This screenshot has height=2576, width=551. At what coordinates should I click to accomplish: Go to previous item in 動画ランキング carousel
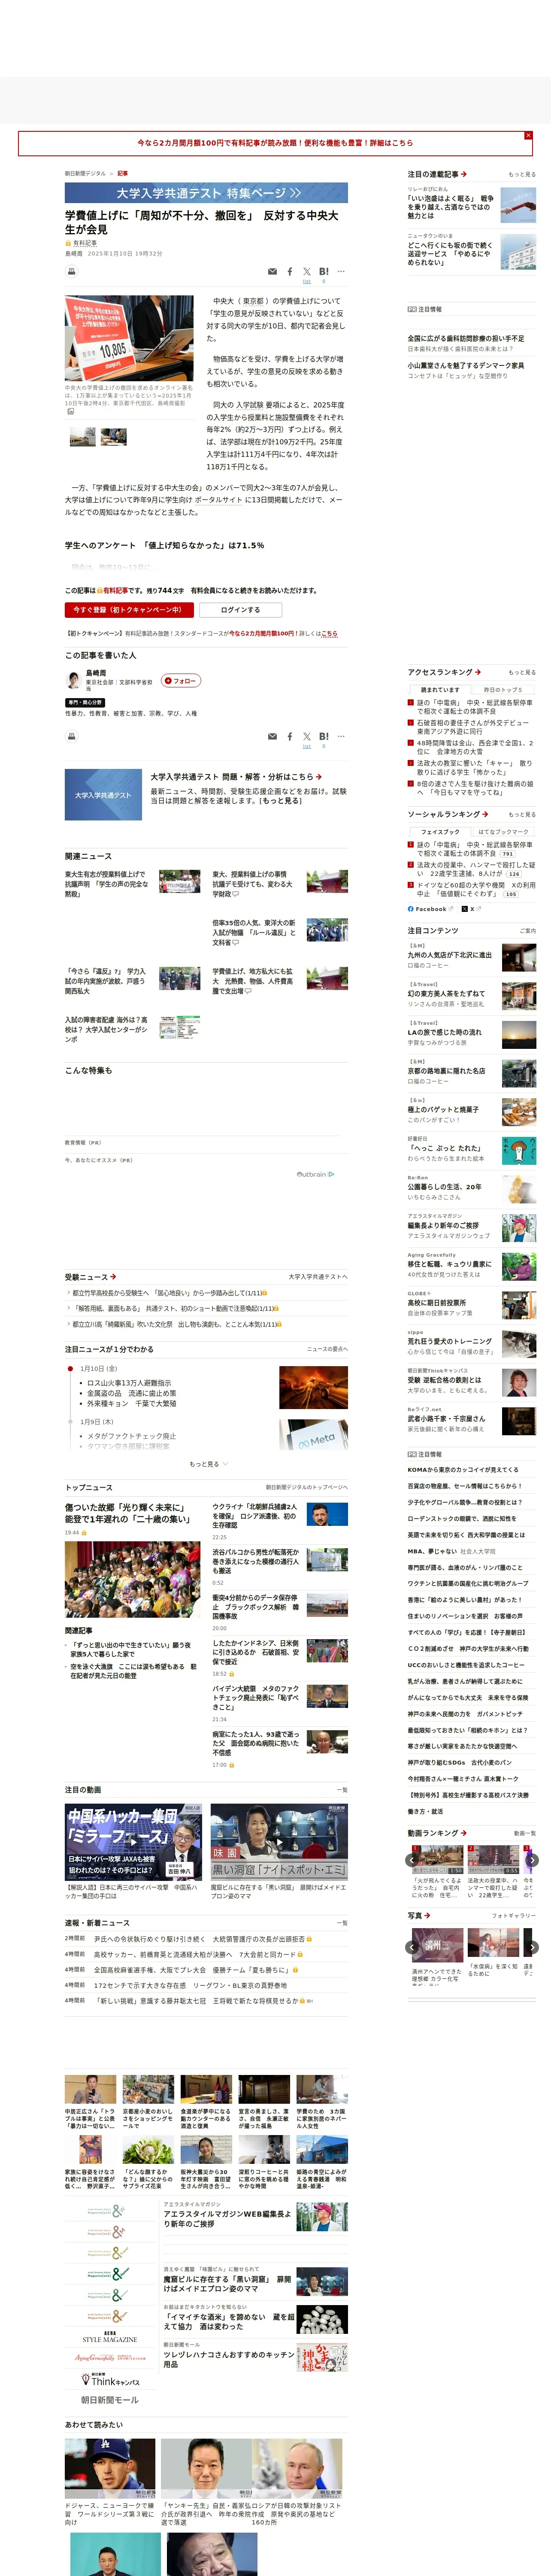pyautogui.click(x=412, y=1860)
